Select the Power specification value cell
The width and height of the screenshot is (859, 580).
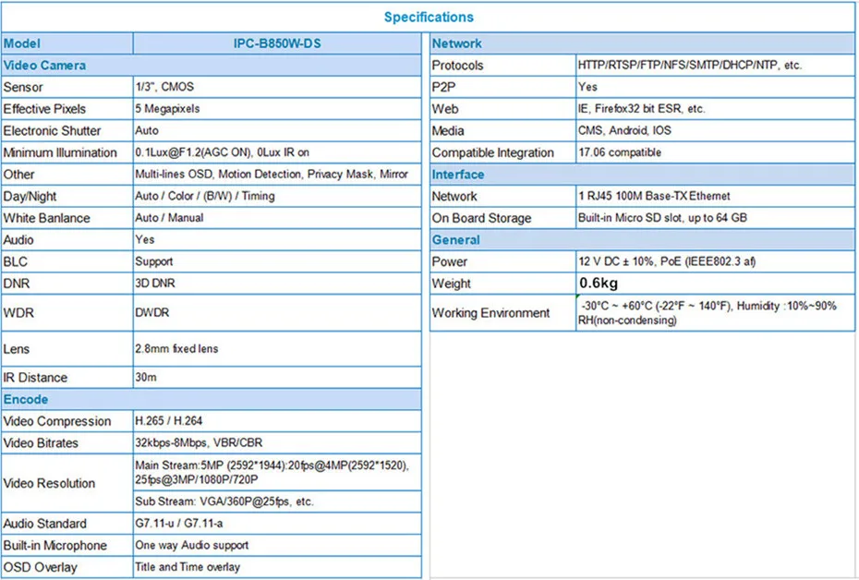click(715, 261)
